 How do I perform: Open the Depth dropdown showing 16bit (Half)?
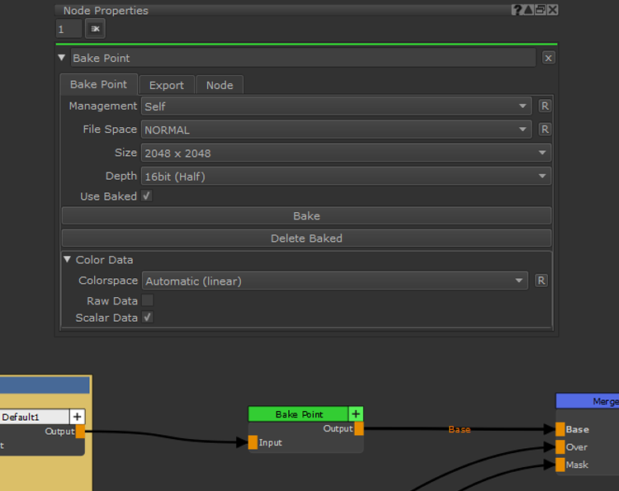point(346,176)
